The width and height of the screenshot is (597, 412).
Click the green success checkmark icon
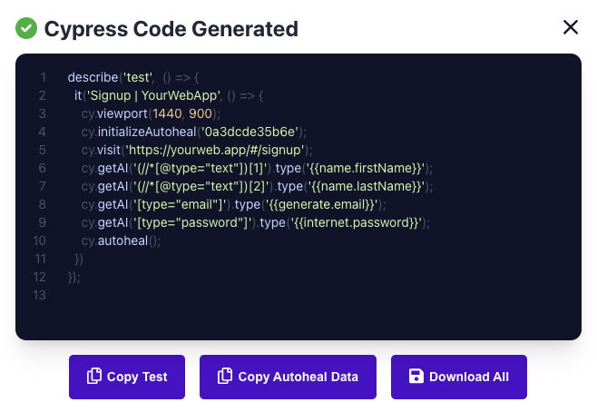[x=25, y=28]
